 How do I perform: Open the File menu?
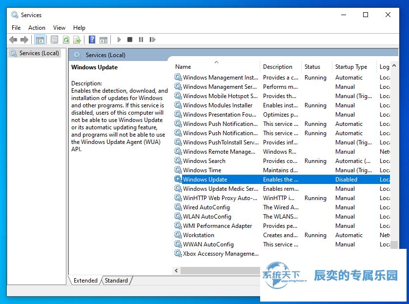(x=16, y=28)
